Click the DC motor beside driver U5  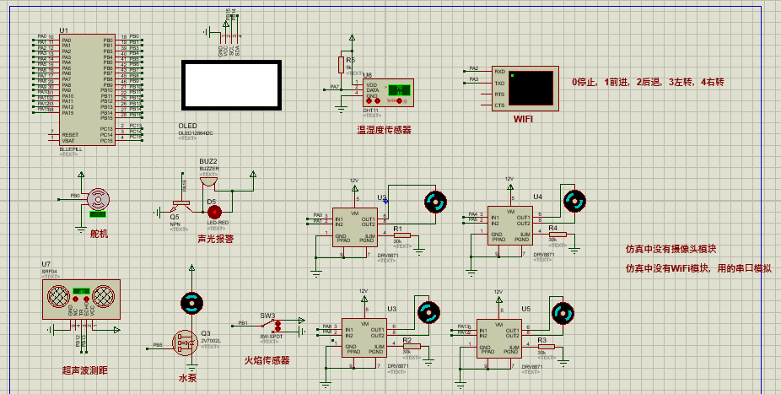point(563,313)
